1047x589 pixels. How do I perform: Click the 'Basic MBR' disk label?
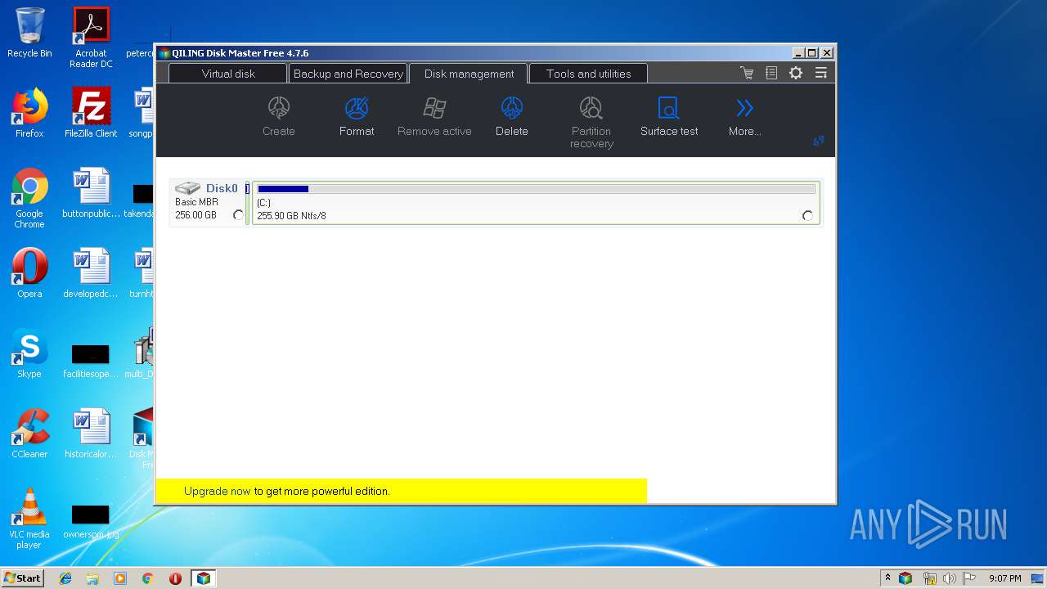click(196, 202)
